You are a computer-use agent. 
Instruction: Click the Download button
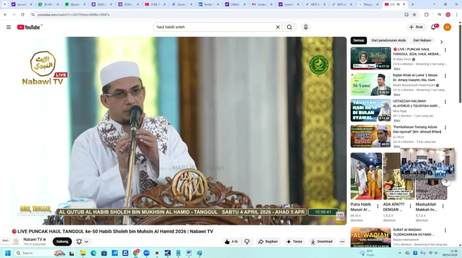pos(321,241)
